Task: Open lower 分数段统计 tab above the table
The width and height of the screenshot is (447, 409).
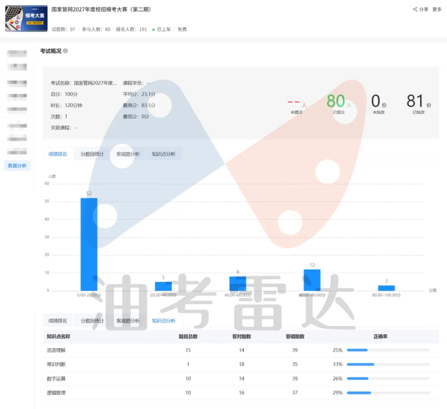Action: (x=92, y=320)
